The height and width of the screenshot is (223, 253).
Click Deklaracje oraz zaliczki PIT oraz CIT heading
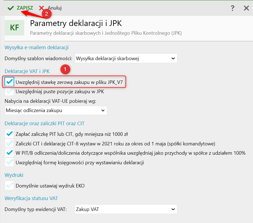coord(44,124)
